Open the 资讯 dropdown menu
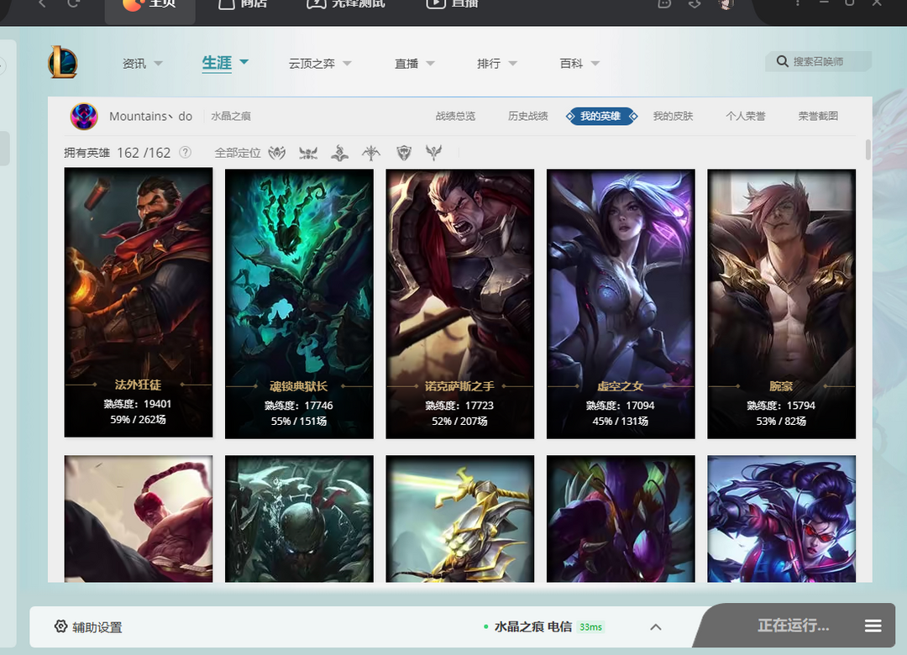The image size is (907, 655). (x=142, y=63)
